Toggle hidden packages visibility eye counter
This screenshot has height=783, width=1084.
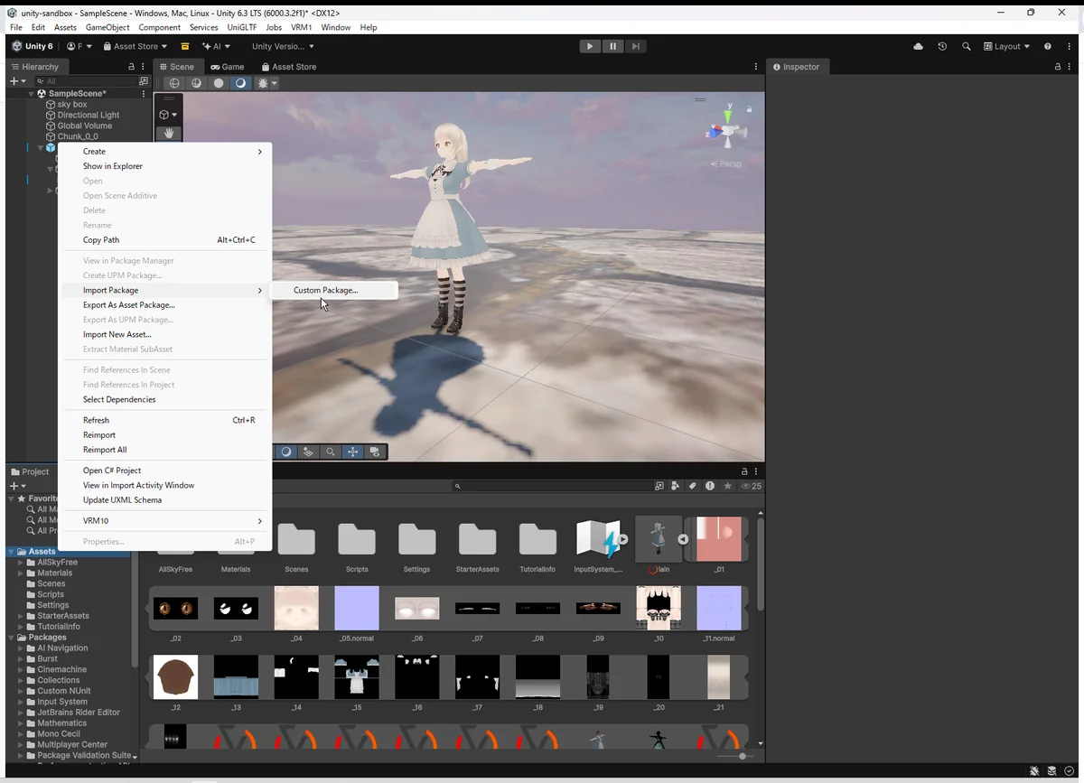[751, 486]
